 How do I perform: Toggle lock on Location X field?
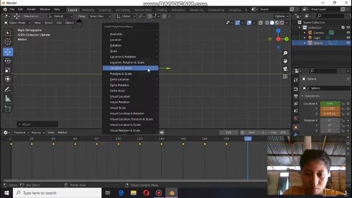[343, 103]
